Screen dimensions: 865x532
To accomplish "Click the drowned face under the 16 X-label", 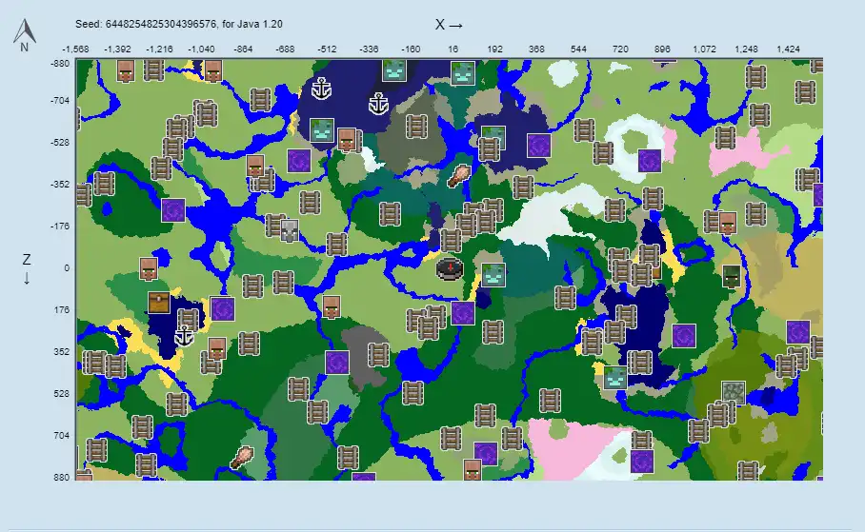I will [463, 73].
